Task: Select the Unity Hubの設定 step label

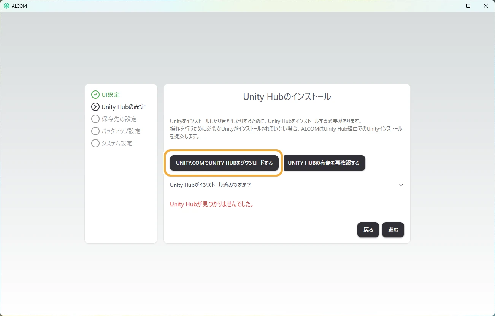Action: tap(124, 107)
